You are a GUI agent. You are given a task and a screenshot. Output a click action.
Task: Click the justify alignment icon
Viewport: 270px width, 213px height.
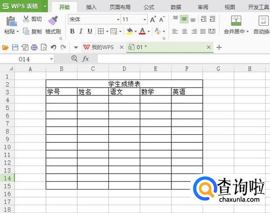coord(203,31)
